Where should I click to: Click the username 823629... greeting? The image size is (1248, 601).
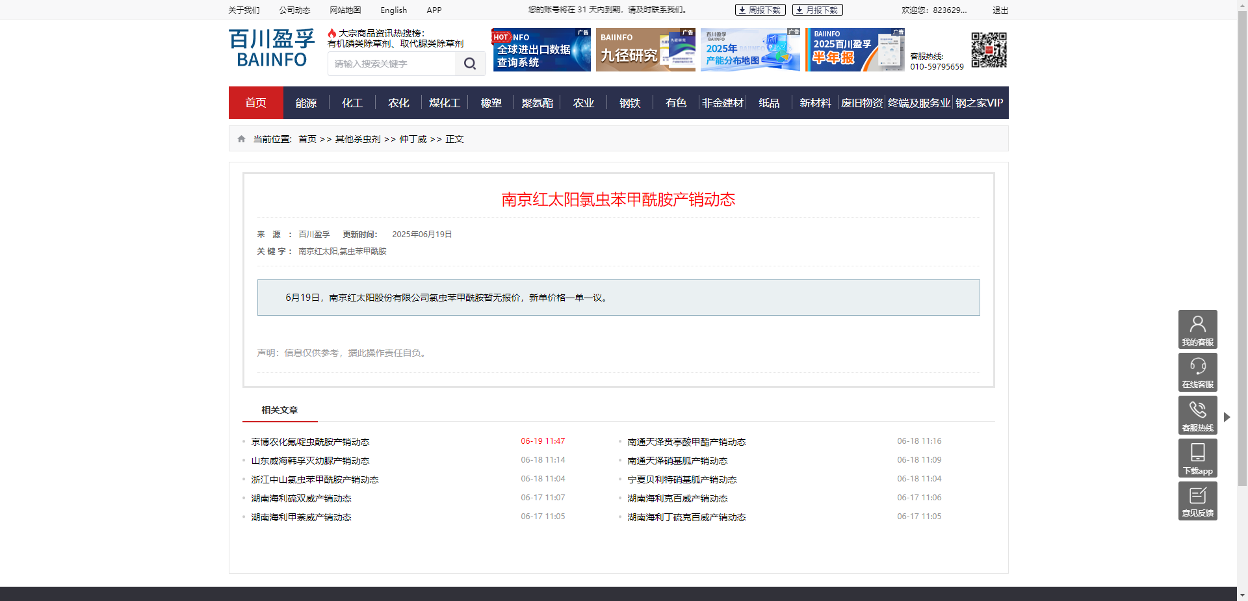pyautogui.click(x=934, y=10)
